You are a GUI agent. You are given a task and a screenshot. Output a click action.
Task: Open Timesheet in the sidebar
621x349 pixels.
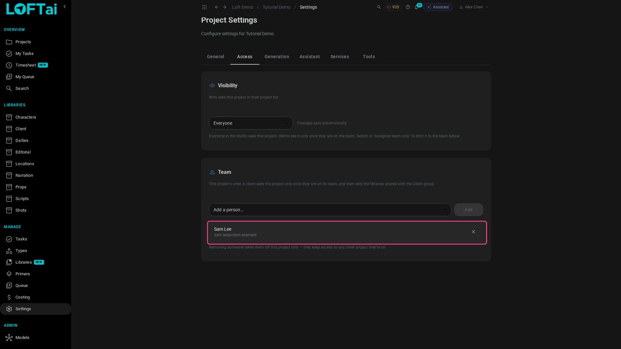[x=35, y=65]
